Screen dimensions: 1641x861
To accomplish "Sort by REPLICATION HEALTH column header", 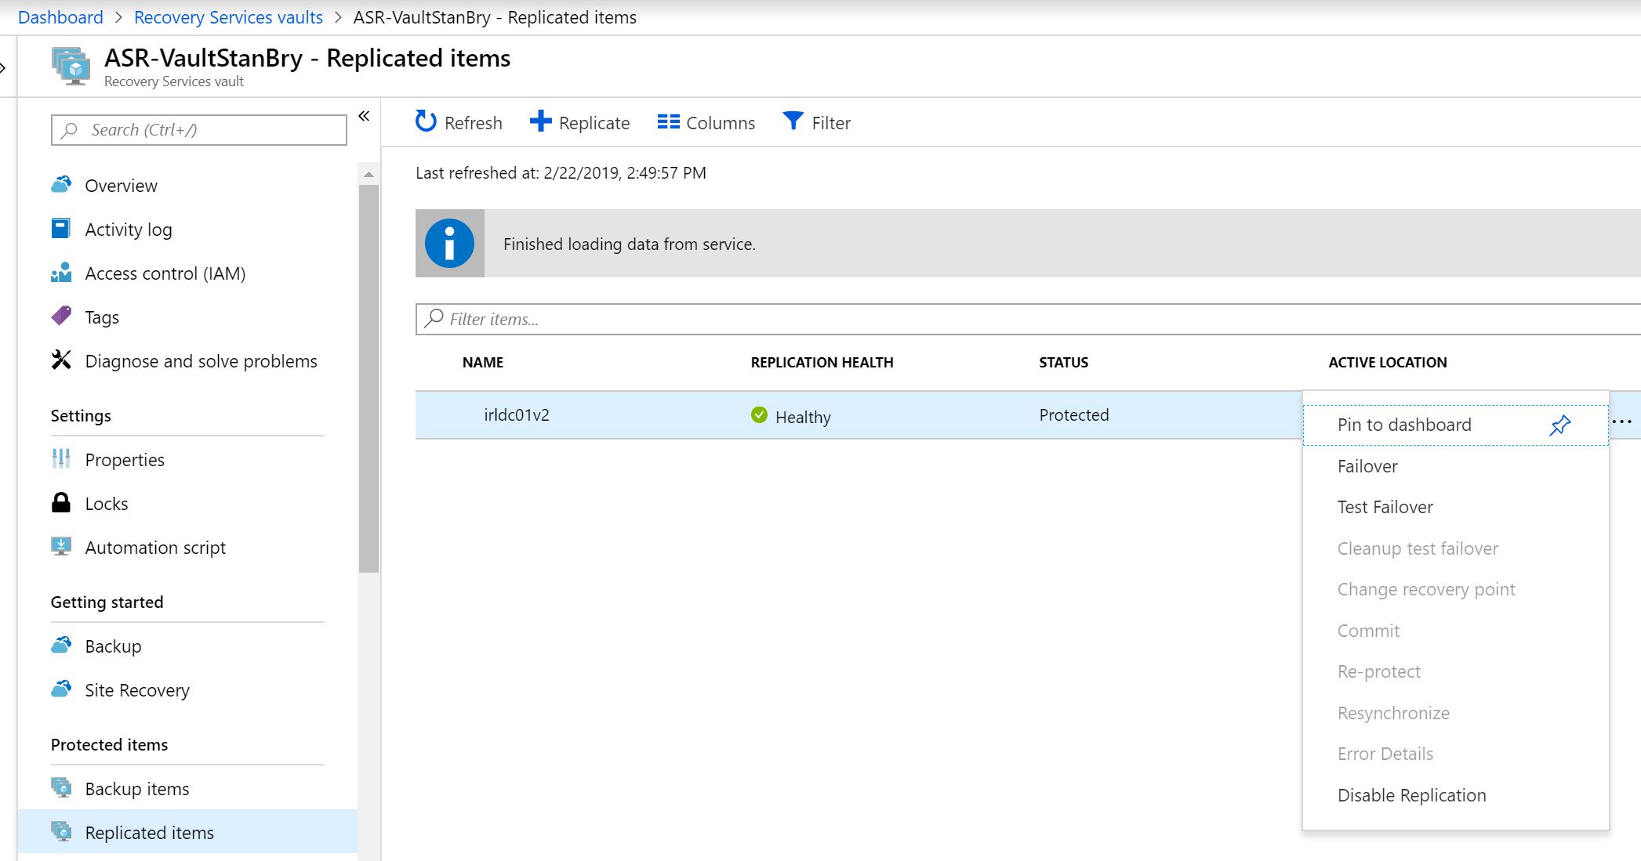I will [x=822, y=362].
